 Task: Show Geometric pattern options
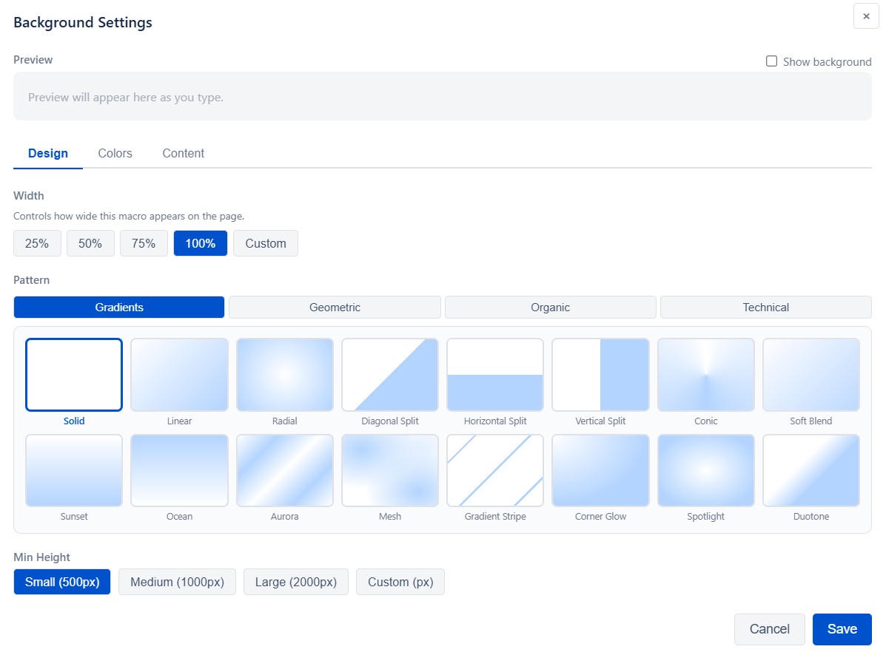335,307
